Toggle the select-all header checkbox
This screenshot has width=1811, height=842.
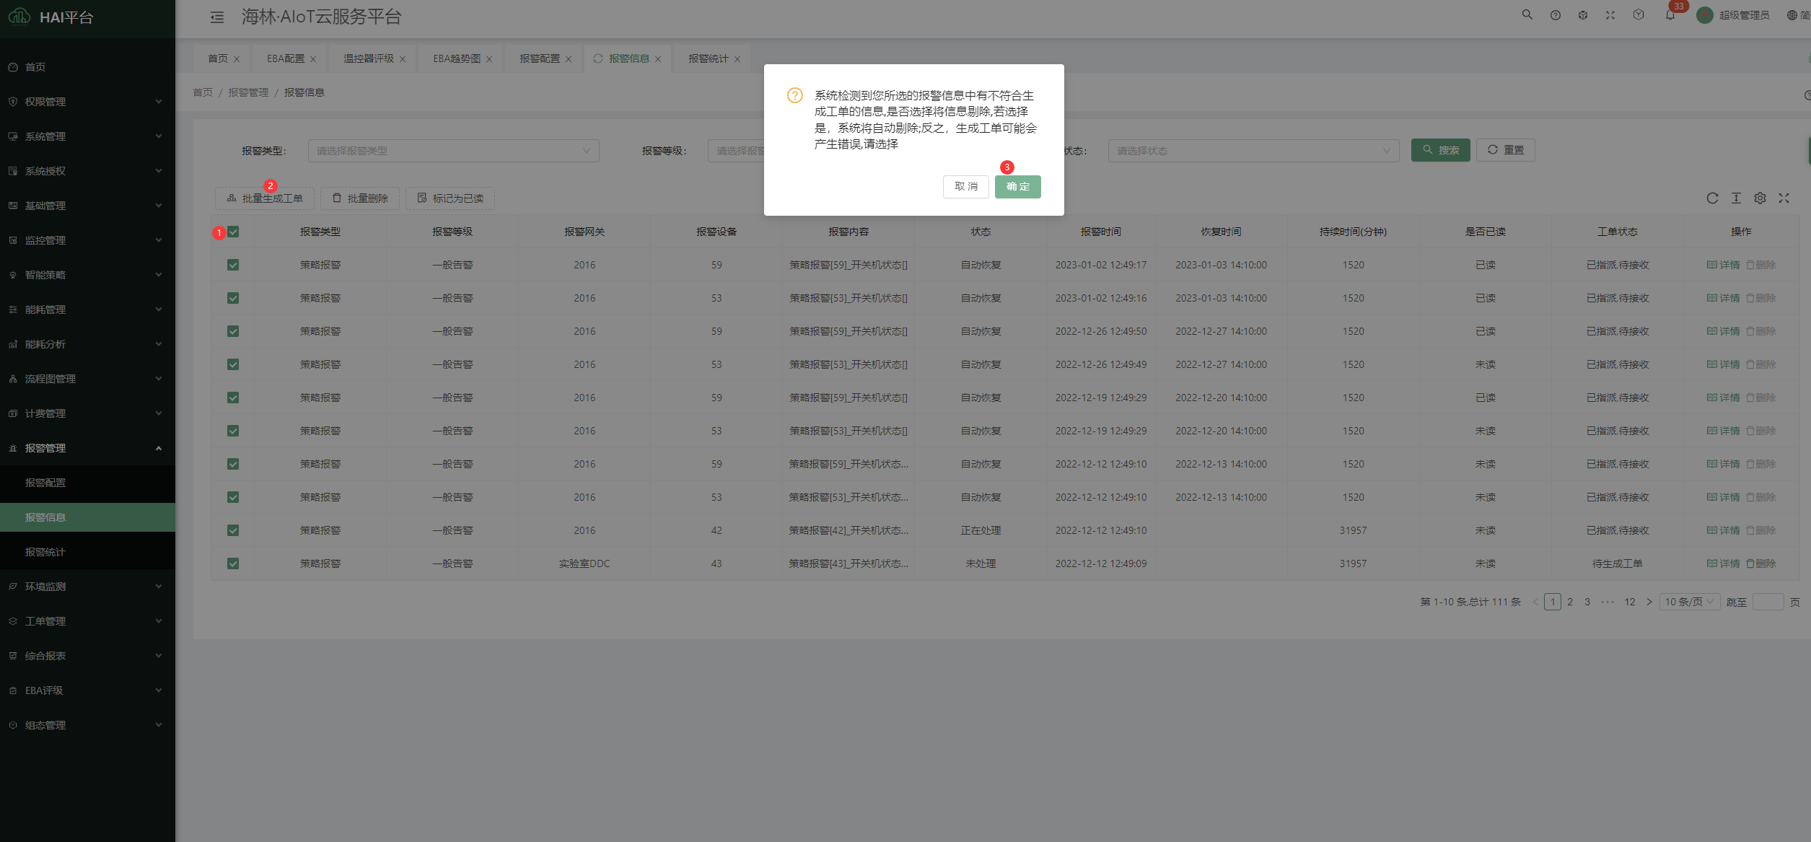tap(233, 232)
